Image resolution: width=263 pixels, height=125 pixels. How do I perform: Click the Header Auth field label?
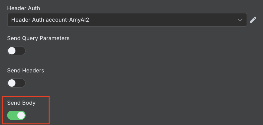(x=24, y=8)
